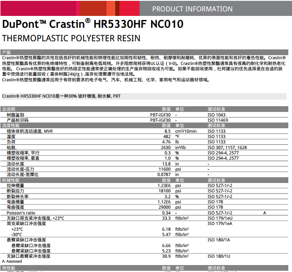The image size is (292, 272).
Task: Select the 断裂伸长率 row label
Action: tap(18, 196)
